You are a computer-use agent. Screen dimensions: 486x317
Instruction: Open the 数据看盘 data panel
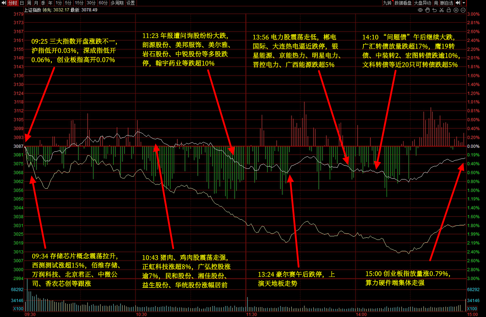[403, 3]
